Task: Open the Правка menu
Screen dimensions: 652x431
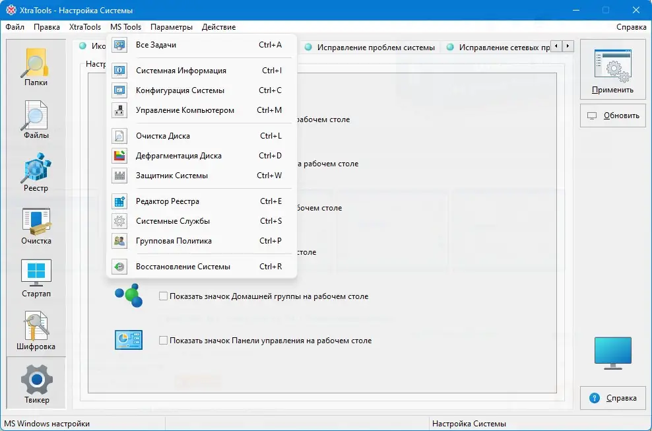Action: tap(47, 27)
